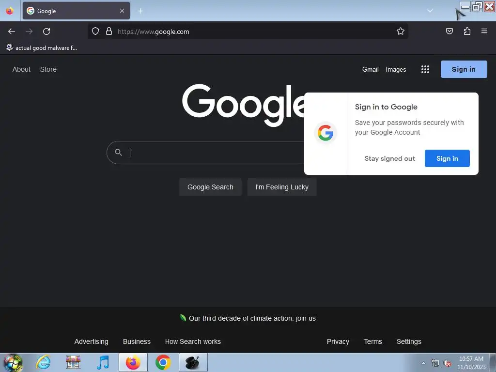Open the Firefox hamburger application menu
The image size is (496, 372).
click(x=484, y=31)
